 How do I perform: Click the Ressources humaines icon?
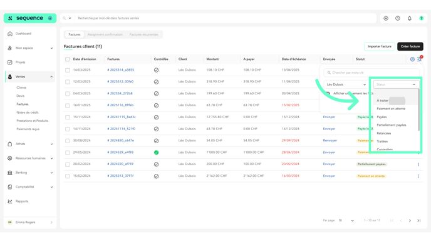(x=10, y=158)
